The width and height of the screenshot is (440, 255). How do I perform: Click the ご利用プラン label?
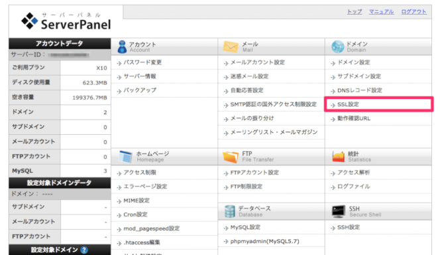click(28, 68)
